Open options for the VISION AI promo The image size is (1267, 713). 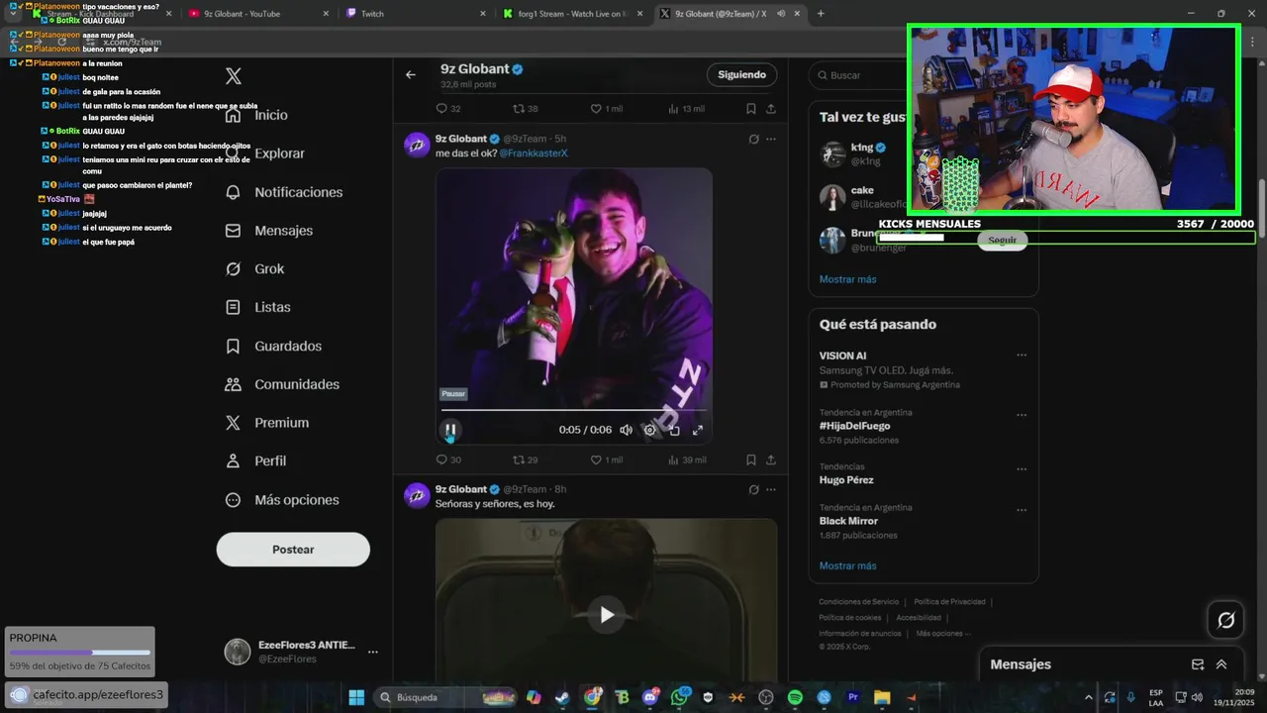[1022, 356]
